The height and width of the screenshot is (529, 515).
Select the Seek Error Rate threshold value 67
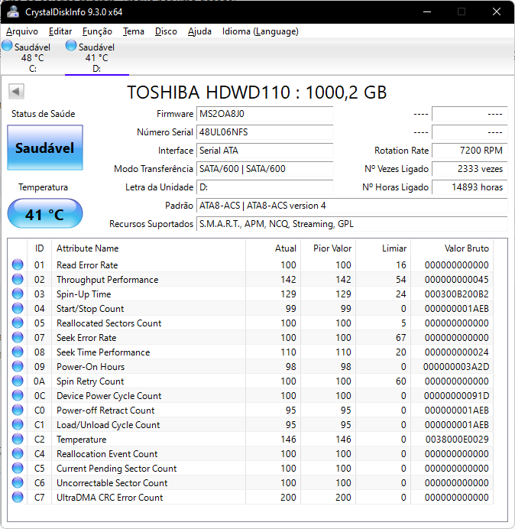coord(401,338)
